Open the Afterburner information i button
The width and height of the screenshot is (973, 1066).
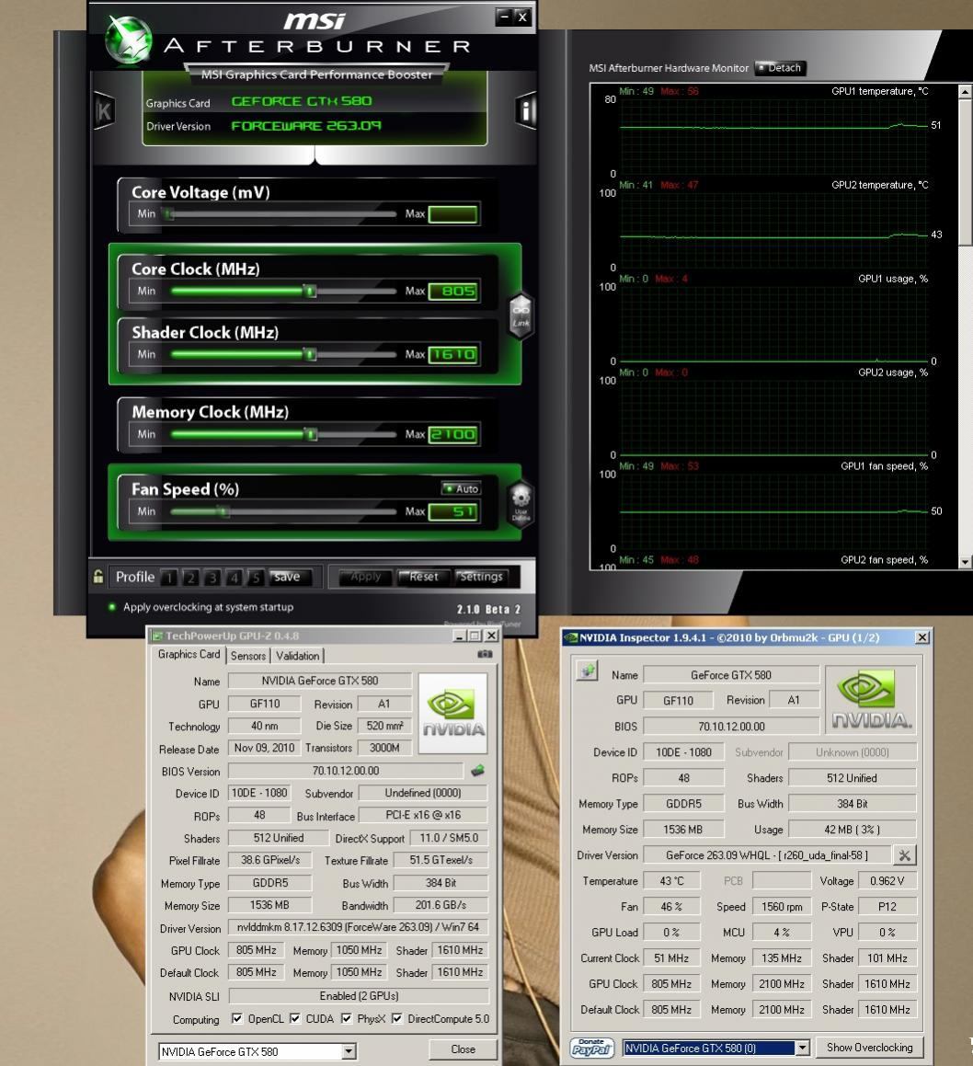(526, 110)
